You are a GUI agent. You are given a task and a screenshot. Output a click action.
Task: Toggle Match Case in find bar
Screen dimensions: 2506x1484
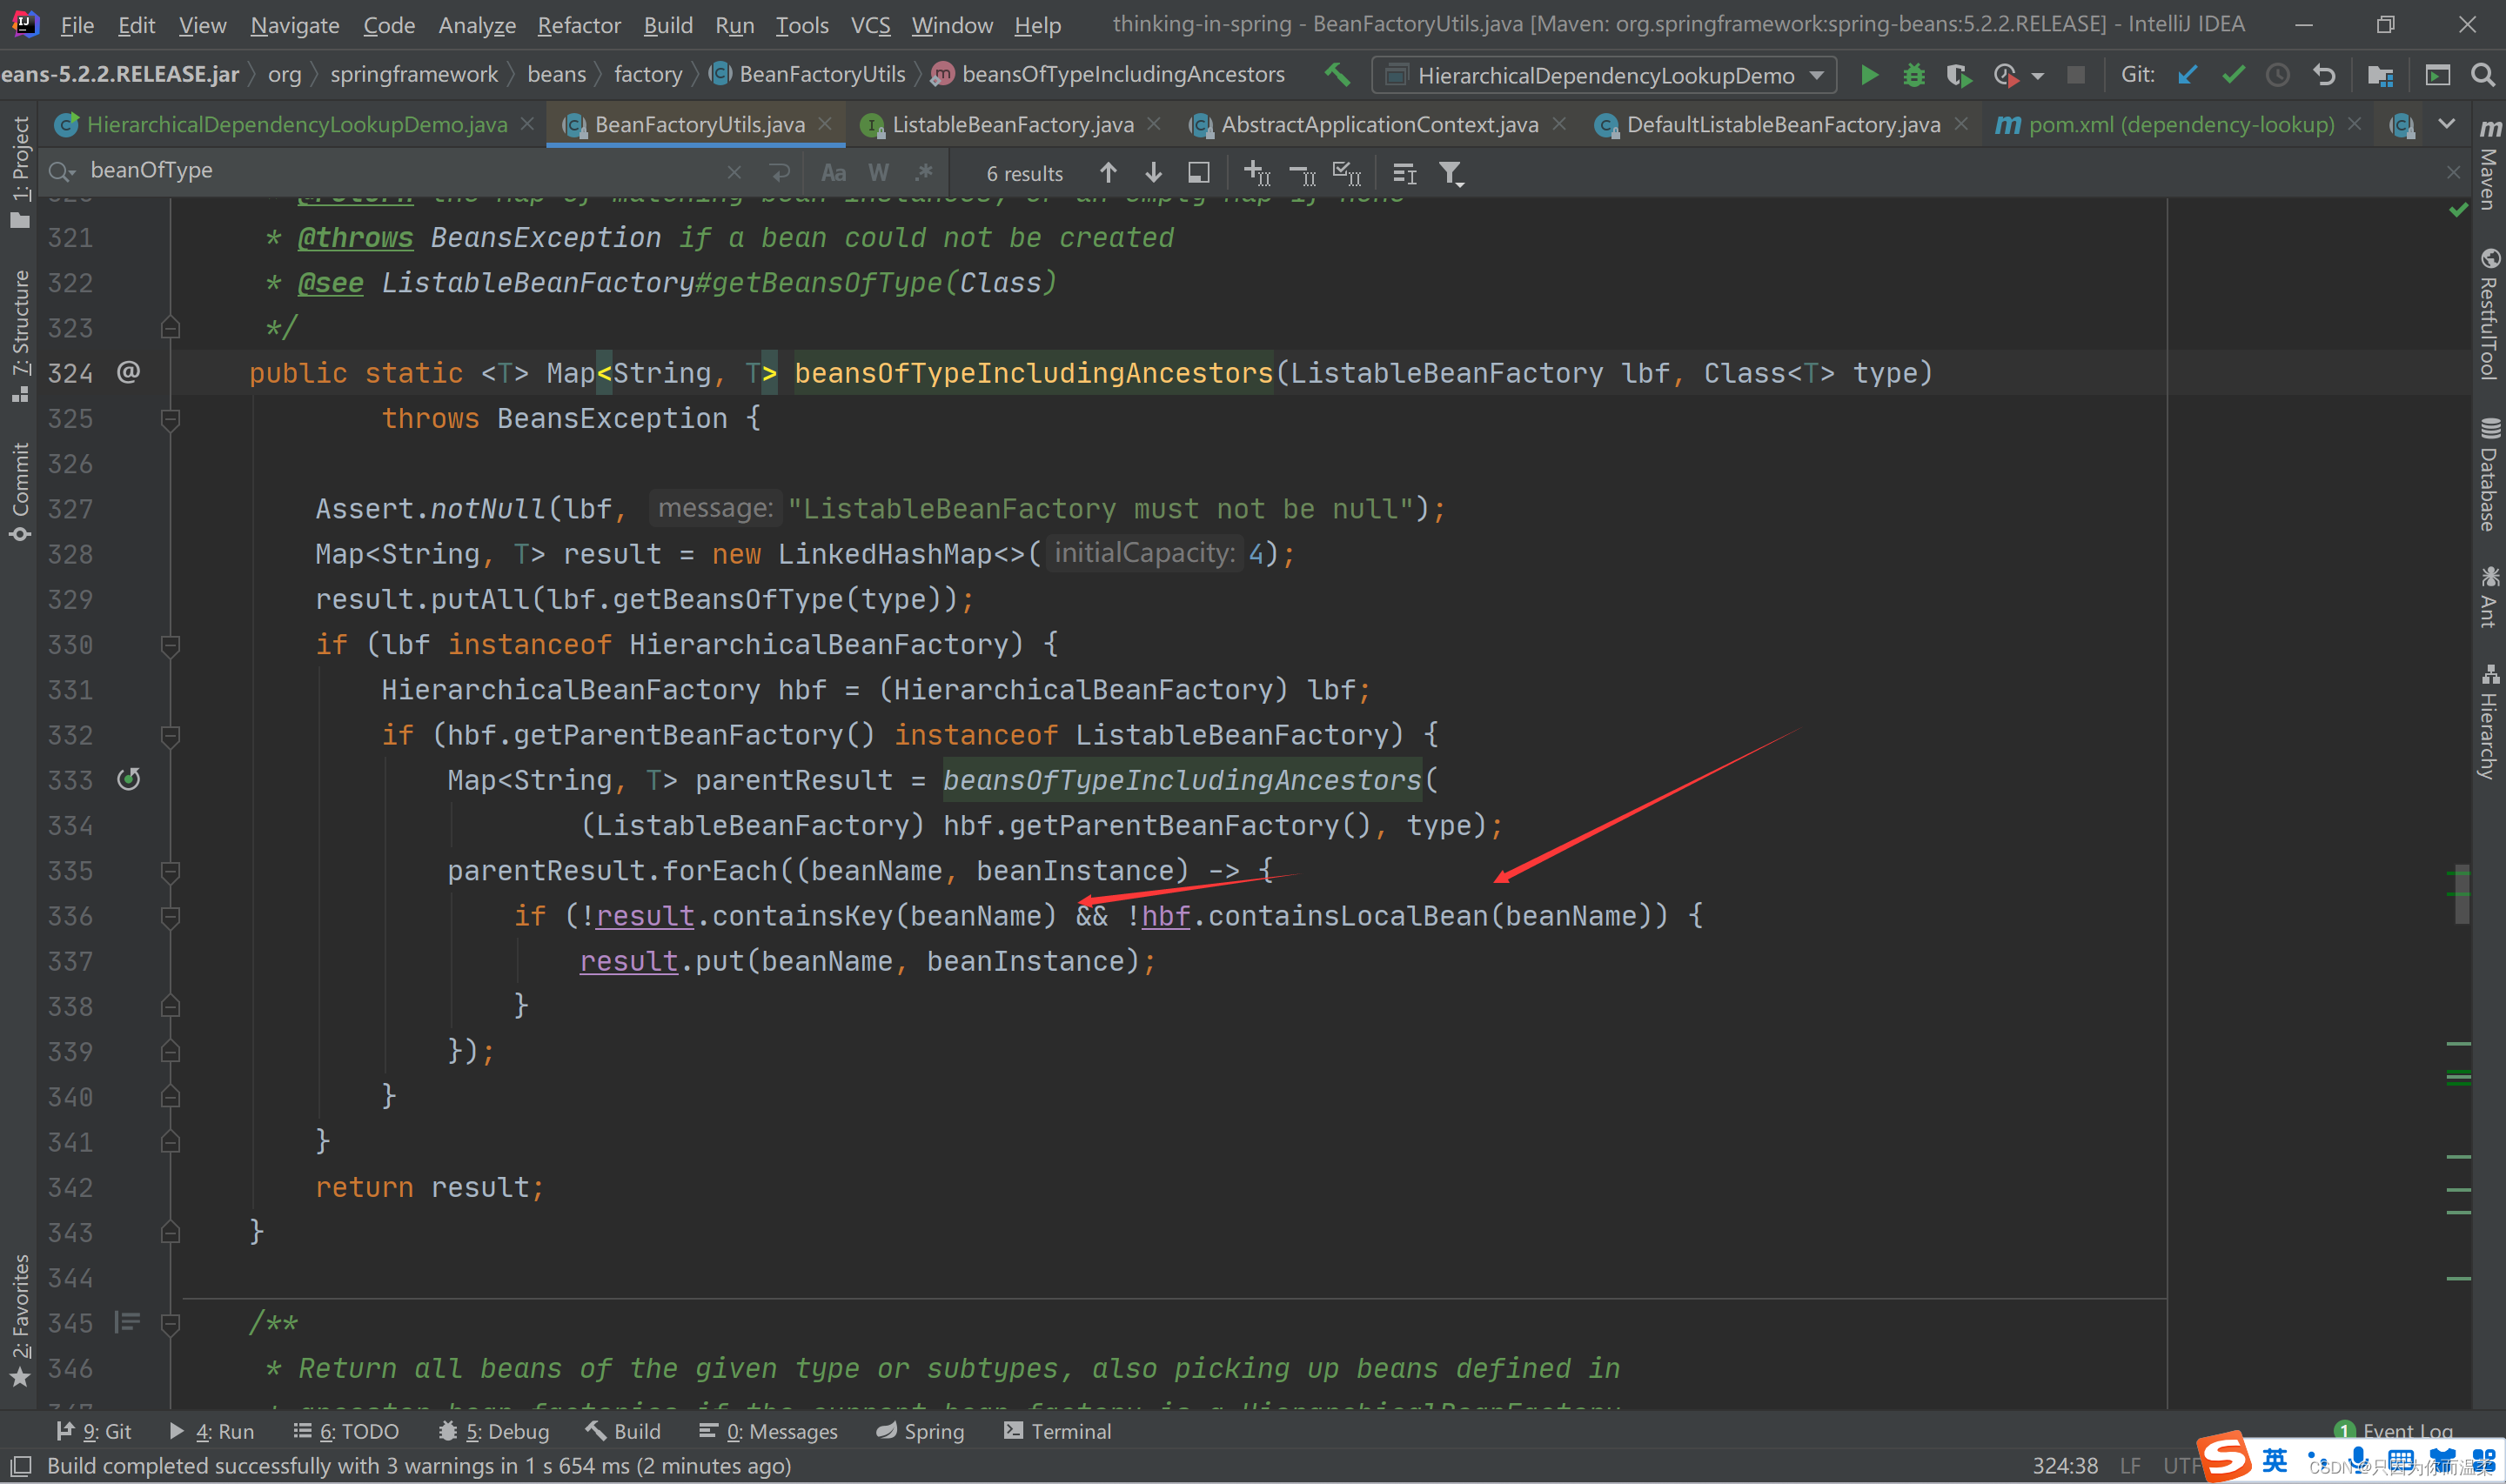click(x=833, y=173)
